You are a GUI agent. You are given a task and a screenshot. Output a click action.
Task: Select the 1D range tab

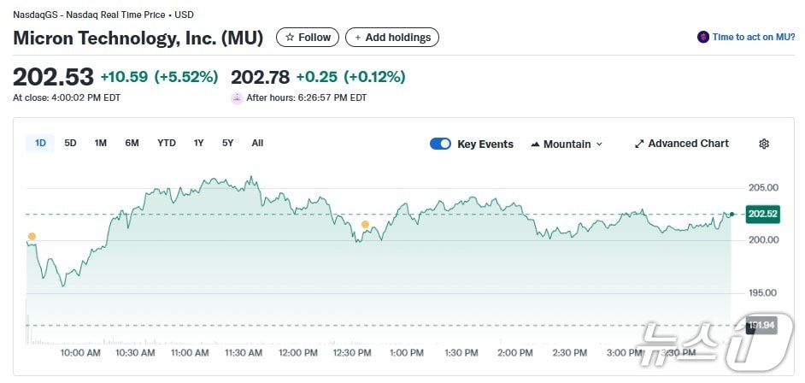(x=40, y=143)
